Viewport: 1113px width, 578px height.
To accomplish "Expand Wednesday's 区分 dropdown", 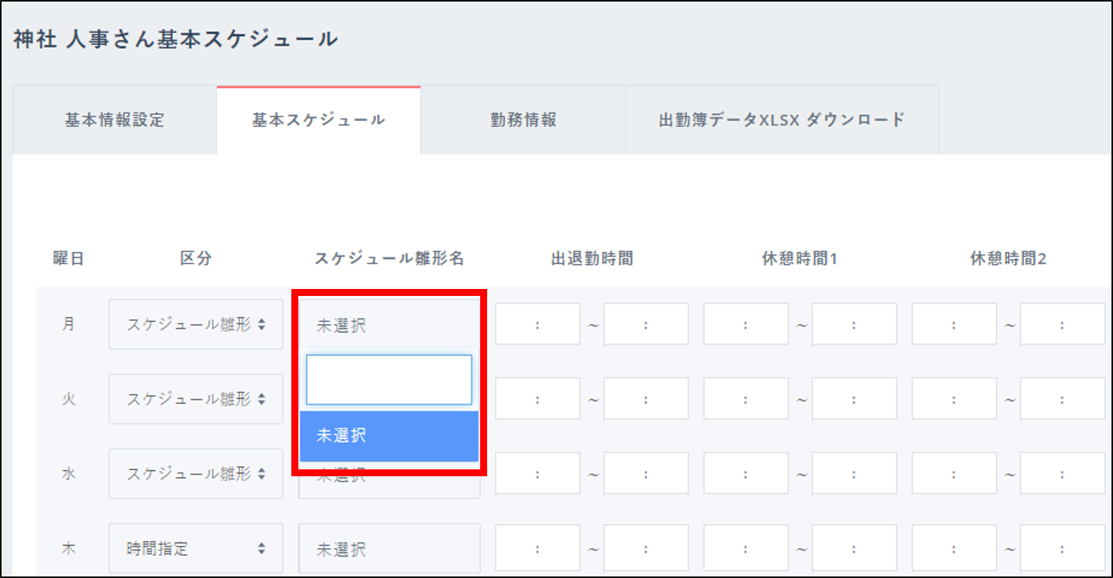I will pos(196,473).
